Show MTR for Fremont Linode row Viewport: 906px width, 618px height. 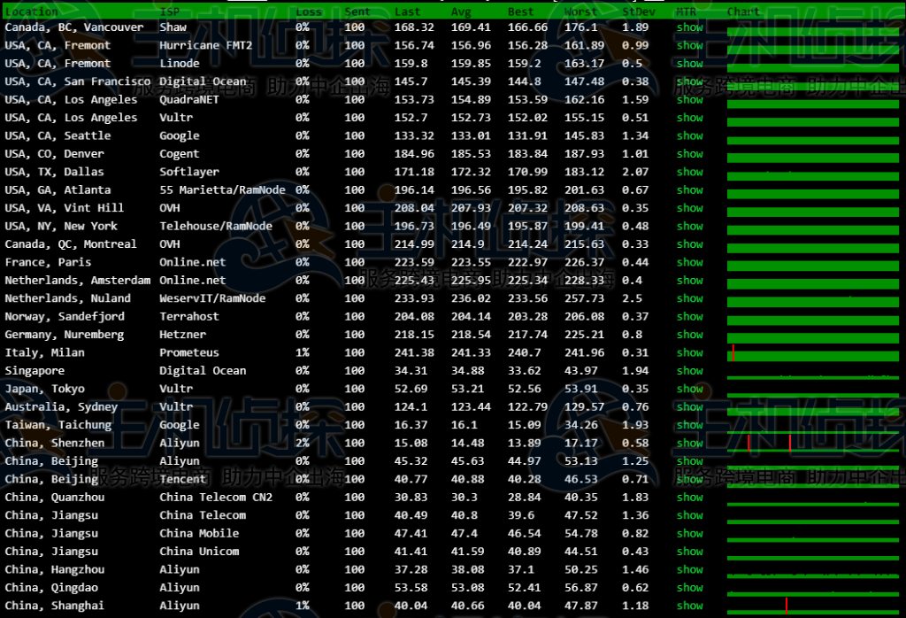[690, 64]
